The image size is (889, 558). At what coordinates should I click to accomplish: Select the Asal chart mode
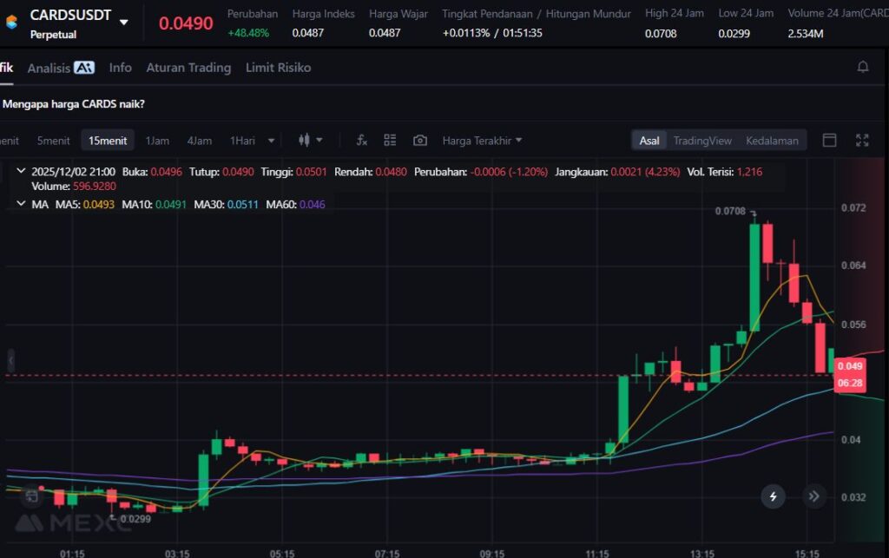pyautogui.click(x=649, y=141)
